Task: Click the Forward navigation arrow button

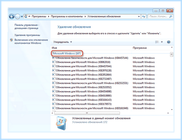Action: coord(18,17)
